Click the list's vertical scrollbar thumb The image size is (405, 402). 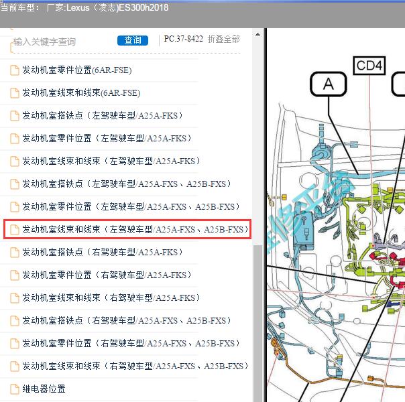click(257, 322)
